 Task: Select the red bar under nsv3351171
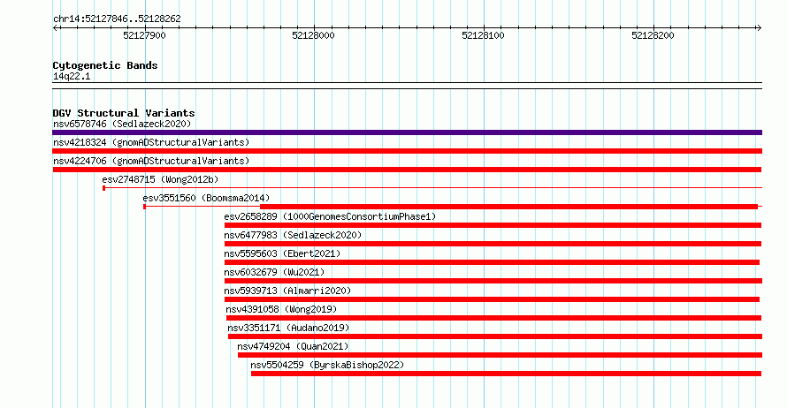pyautogui.click(x=495, y=336)
